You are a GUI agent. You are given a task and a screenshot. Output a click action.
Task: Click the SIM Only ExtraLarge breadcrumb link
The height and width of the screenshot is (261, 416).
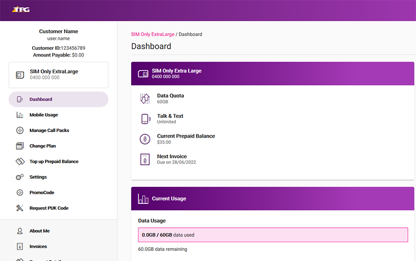[152, 35]
